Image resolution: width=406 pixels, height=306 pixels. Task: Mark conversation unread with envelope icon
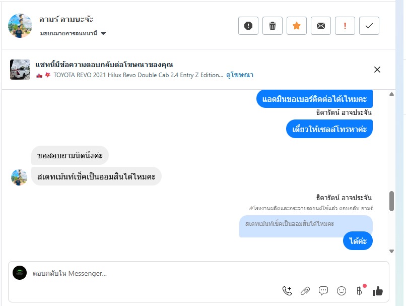[321, 26]
